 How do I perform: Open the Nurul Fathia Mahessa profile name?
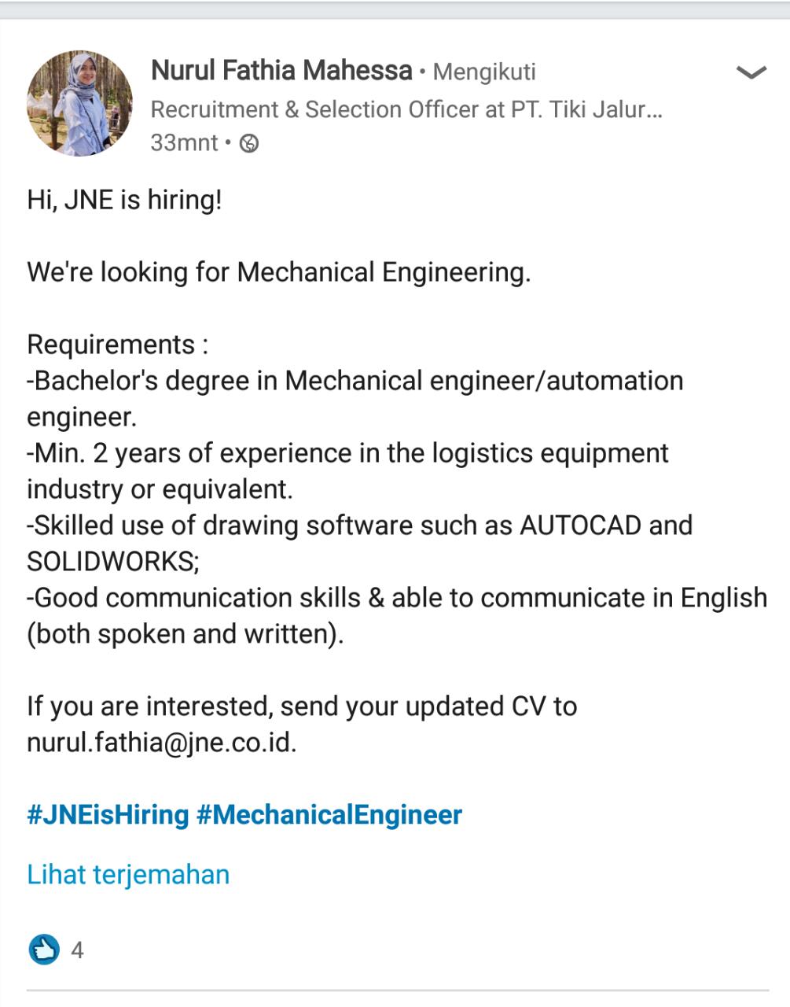(x=281, y=71)
